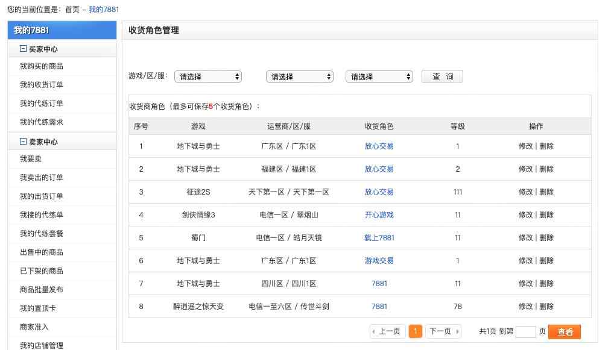Collapse the 买家中心 section

(23, 49)
